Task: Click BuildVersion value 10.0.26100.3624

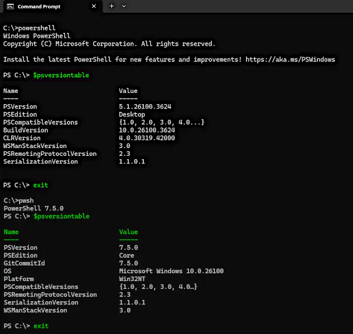Action: coord(147,130)
